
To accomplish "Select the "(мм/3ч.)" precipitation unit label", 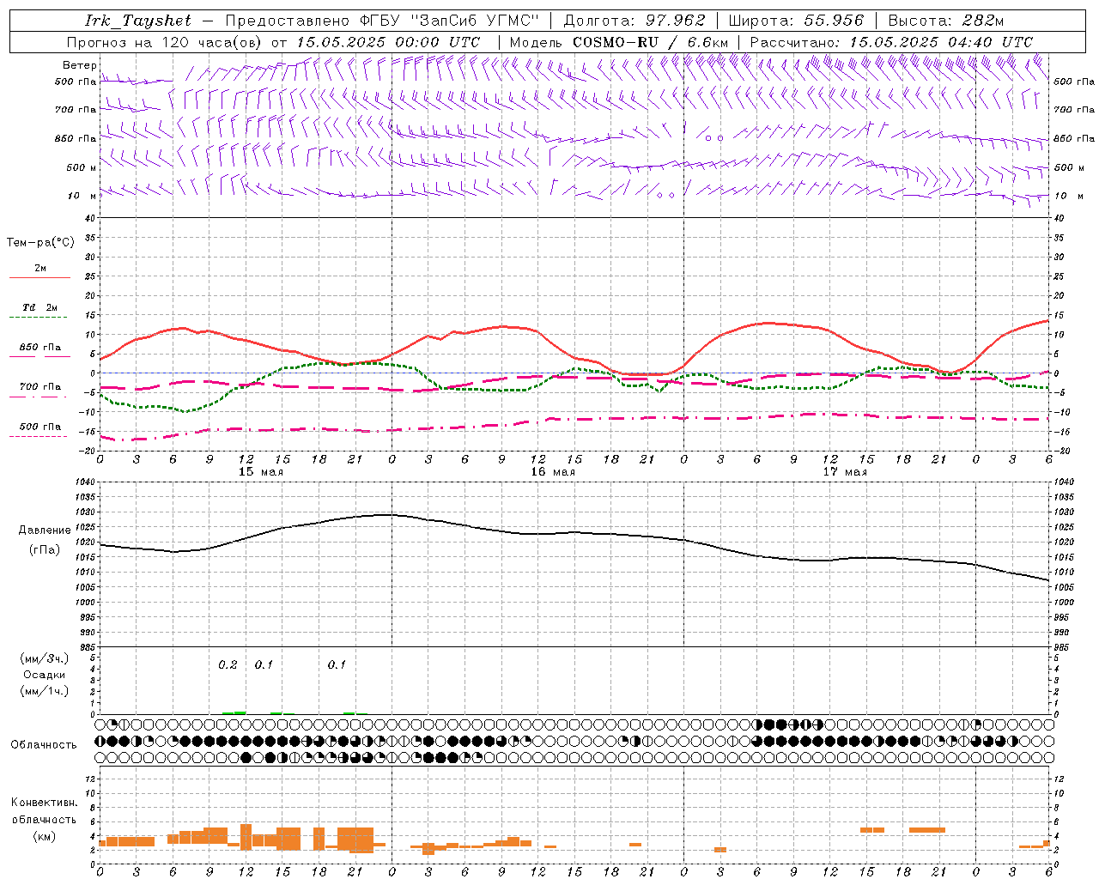I will pos(45,658).
